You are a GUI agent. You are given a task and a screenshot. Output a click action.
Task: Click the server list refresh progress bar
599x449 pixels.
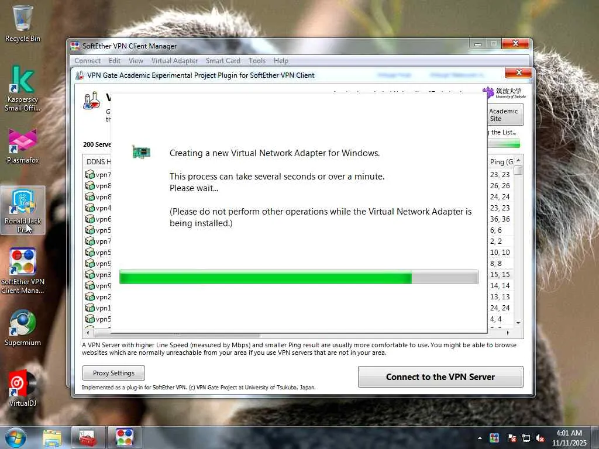click(504, 144)
